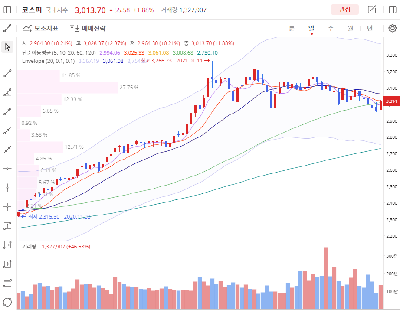Open the chart memo edit icon
This screenshot has height=310, width=400.
pos(372,10)
